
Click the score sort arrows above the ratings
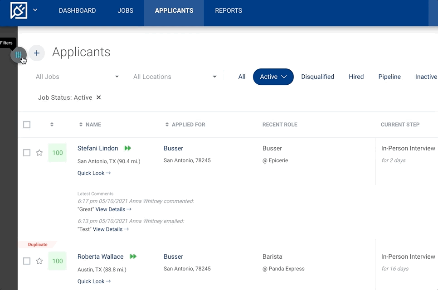[52, 125]
